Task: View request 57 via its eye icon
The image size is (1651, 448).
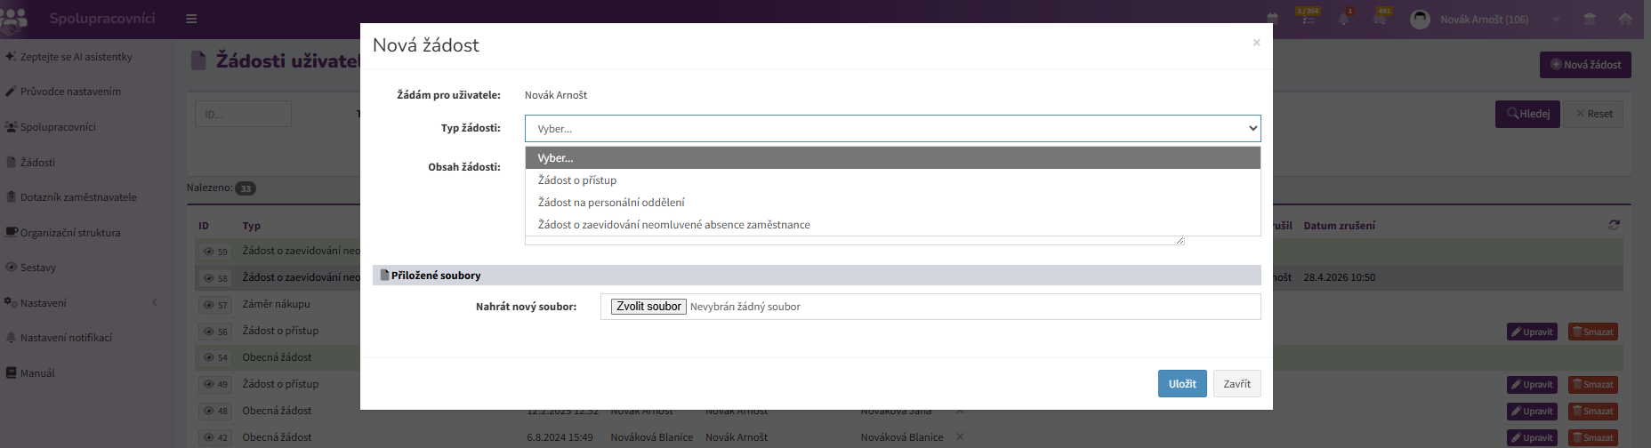Action: tap(215, 305)
